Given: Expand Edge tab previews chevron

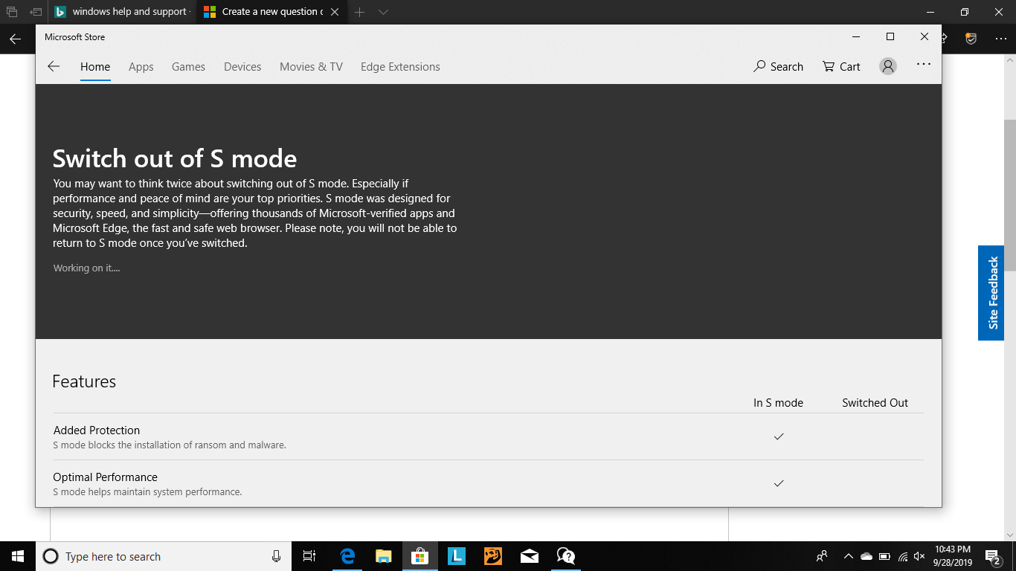Looking at the screenshot, I should click(383, 12).
